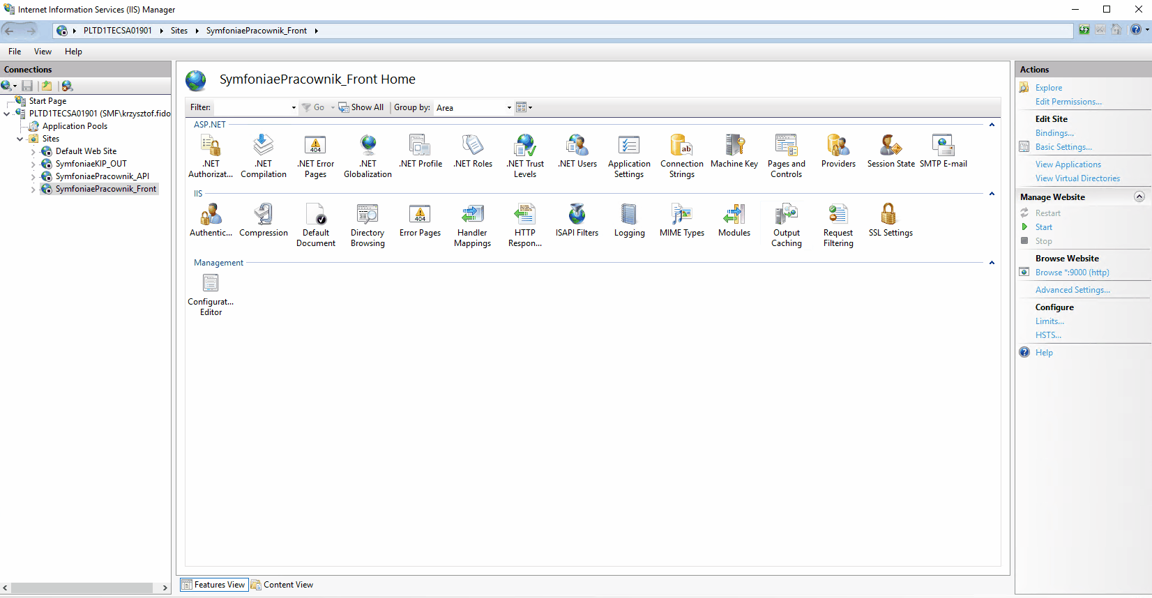Open Modules feature
Image resolution: width=1152 pixels, height=598 pixels.
pyautogui.click(x=734, y=220)
